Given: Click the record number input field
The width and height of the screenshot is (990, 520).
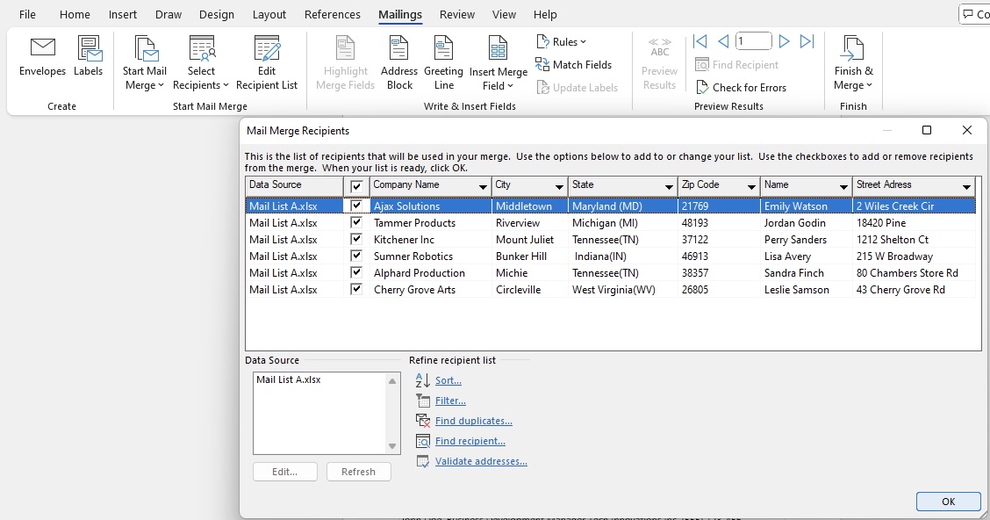Looking at the screenshot, I should [753, 41].
